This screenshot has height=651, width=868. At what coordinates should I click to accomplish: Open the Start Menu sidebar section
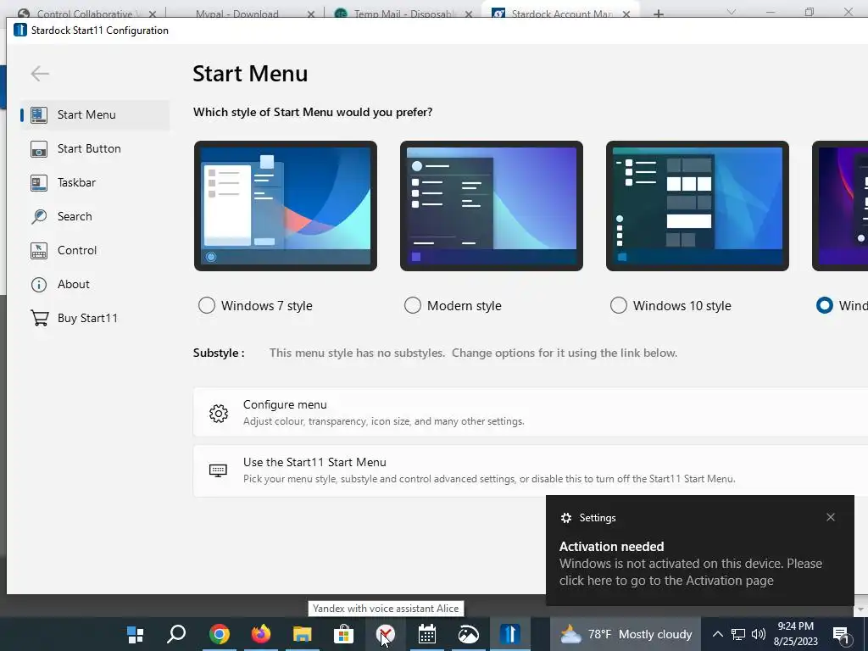point(95,114)
